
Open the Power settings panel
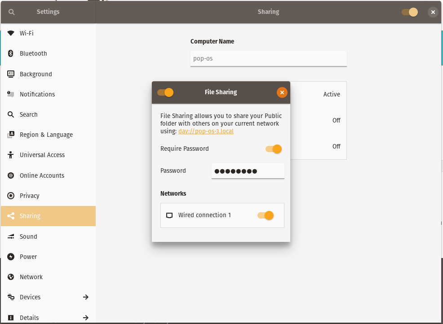pos(28,257)
